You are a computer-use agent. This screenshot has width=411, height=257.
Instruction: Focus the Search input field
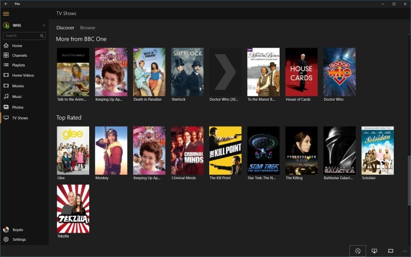click(24, 36)
